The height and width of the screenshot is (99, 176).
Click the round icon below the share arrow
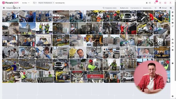(x=173, y=50)
